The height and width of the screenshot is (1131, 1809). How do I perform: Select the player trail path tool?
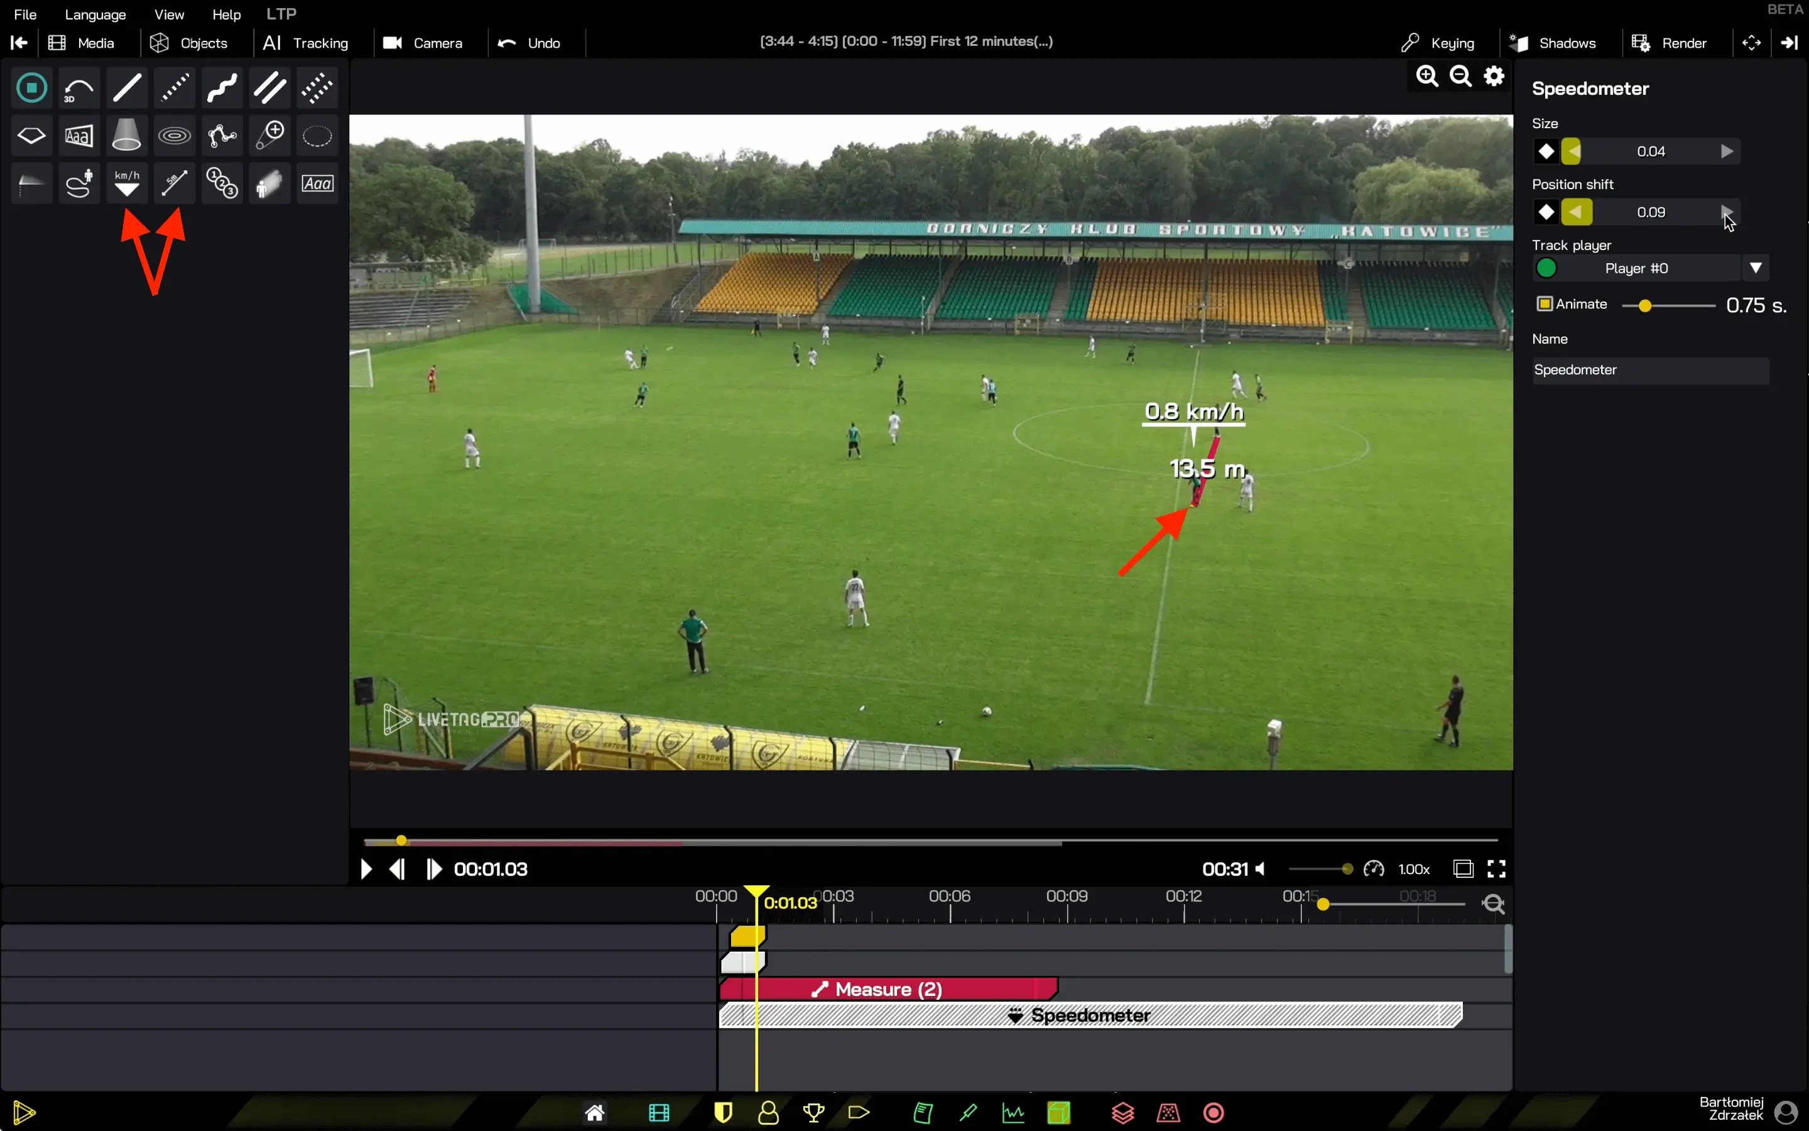(x=79, y=182)
